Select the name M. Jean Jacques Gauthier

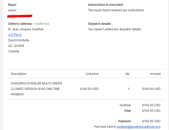26,29
